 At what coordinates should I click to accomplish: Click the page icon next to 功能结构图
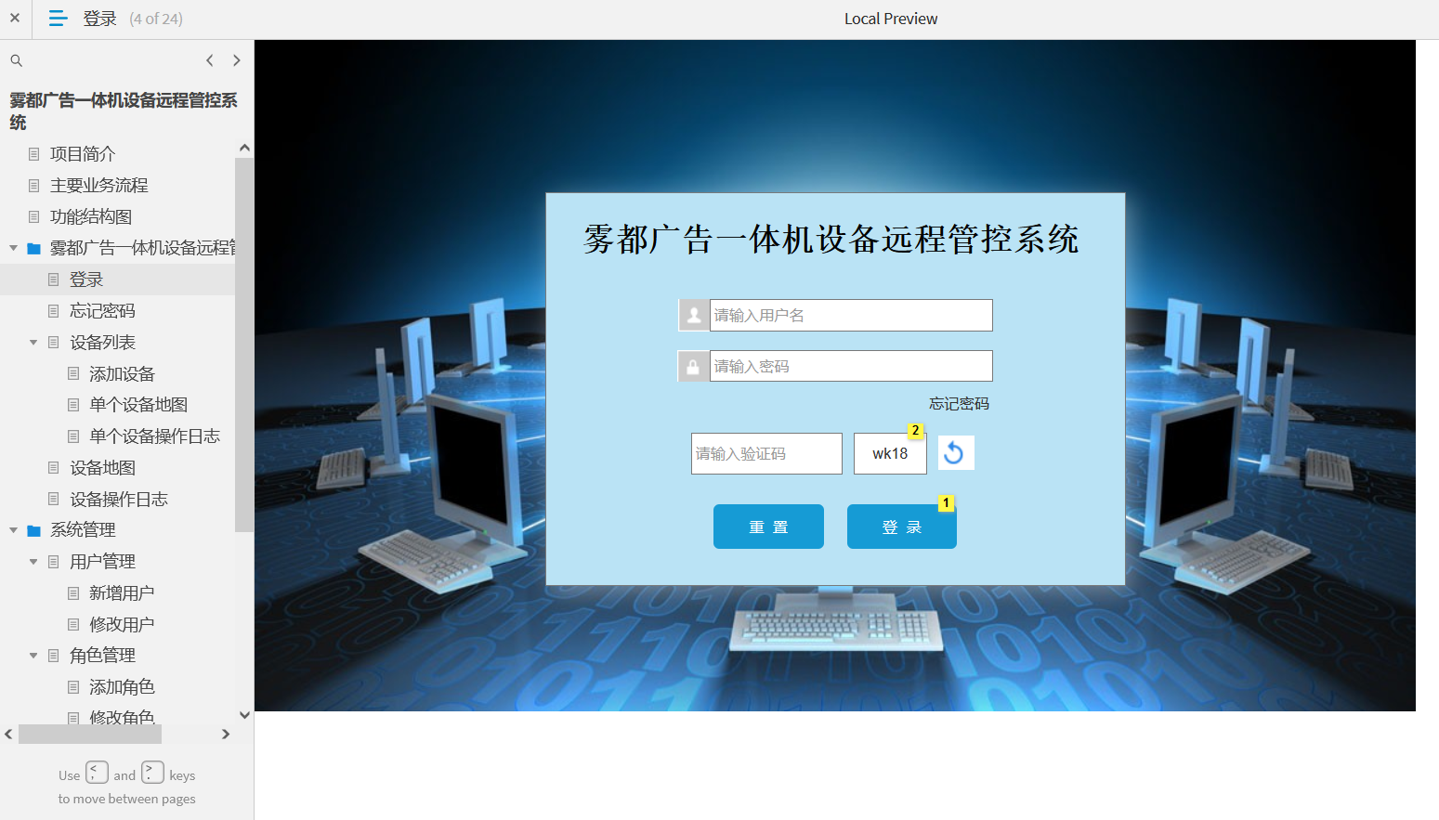tap(34, 217)
